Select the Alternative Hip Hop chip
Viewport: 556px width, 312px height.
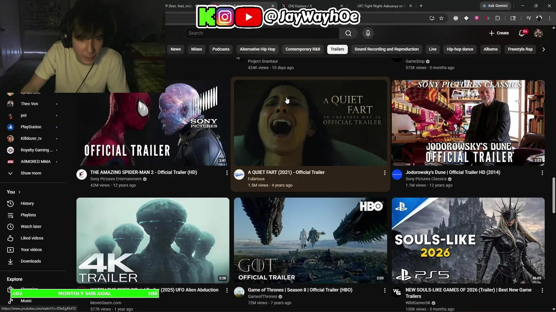coord(257,49)
